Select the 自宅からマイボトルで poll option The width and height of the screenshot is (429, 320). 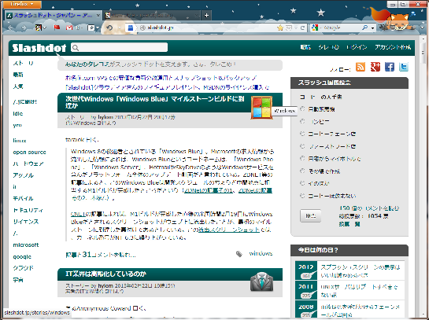pos(302,158)
